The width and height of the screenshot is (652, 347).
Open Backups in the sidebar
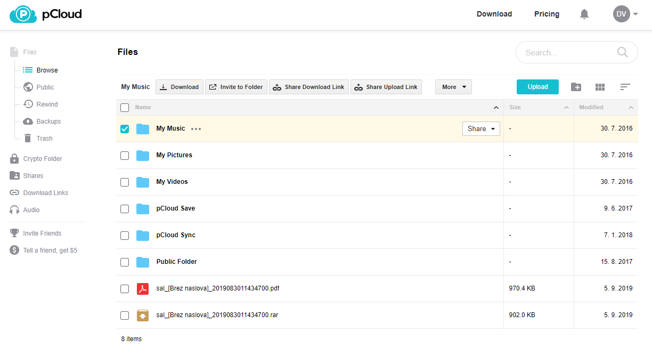[48, 122]
